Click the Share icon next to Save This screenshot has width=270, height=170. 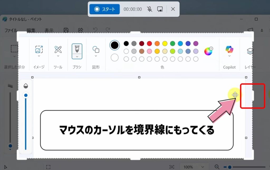tap(80, 30)
